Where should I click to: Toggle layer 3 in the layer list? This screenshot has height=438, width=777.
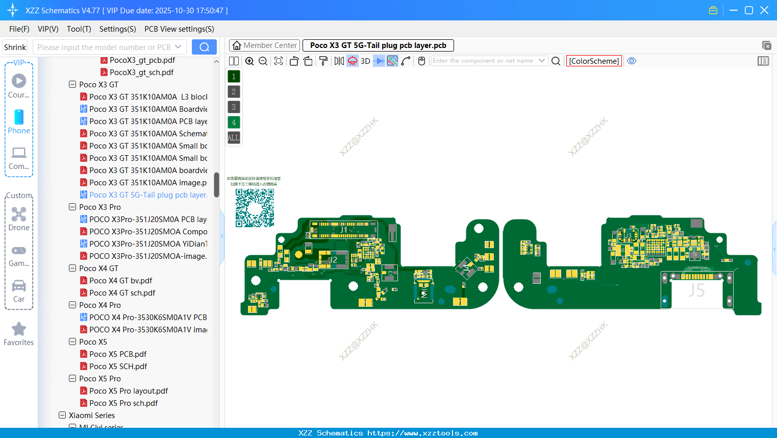click(x=234, y=107)
